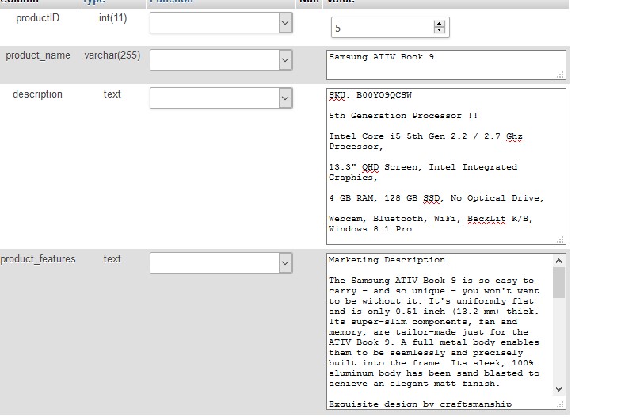The image size is (621, 417).
Task: Increase productID value with up spinner arrow
Action: point(439,24)
